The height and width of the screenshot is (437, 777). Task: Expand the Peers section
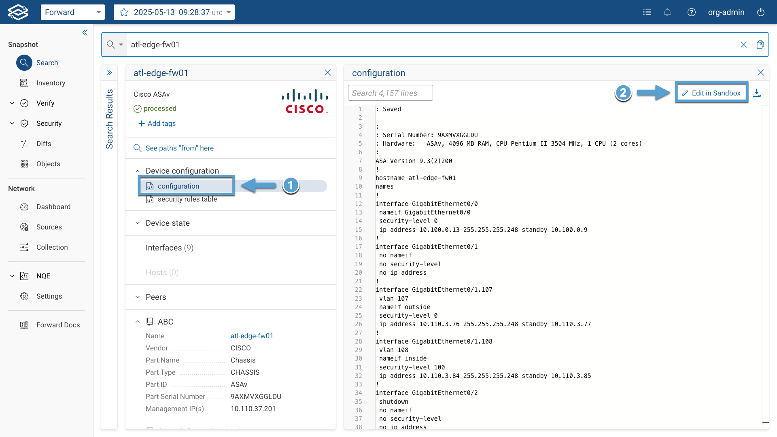click(x=156, y=297)
